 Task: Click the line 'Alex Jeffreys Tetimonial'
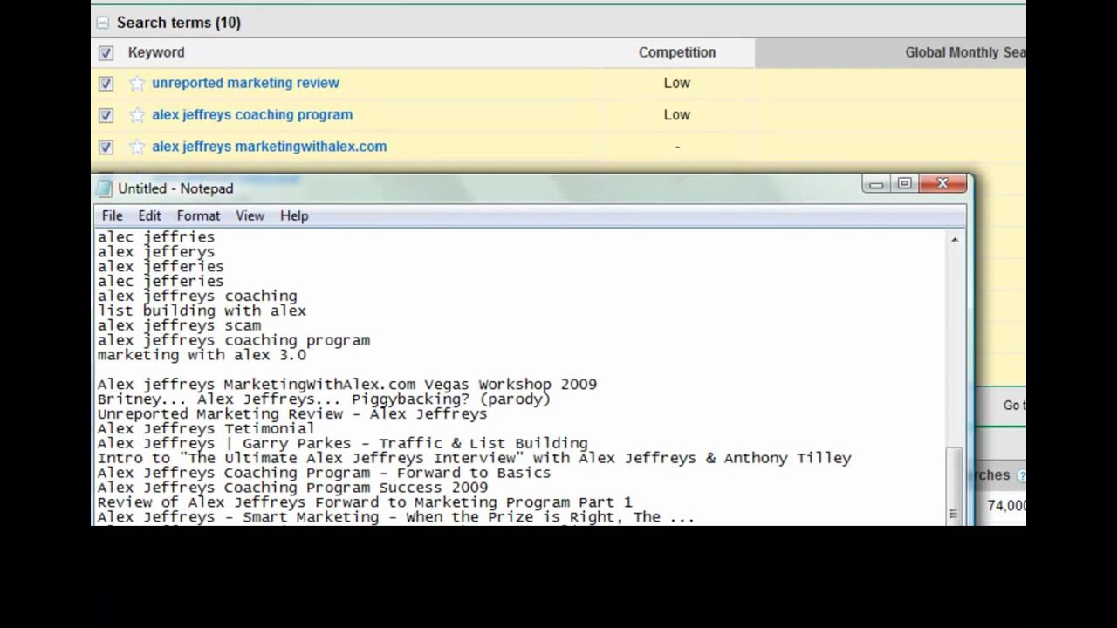[206, 428]
